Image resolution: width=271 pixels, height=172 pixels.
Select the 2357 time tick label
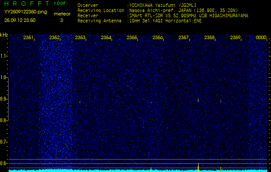coord(184,38)
